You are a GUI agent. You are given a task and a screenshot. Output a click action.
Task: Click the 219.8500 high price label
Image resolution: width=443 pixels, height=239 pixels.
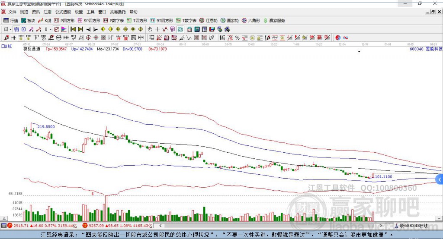(46, 127)
